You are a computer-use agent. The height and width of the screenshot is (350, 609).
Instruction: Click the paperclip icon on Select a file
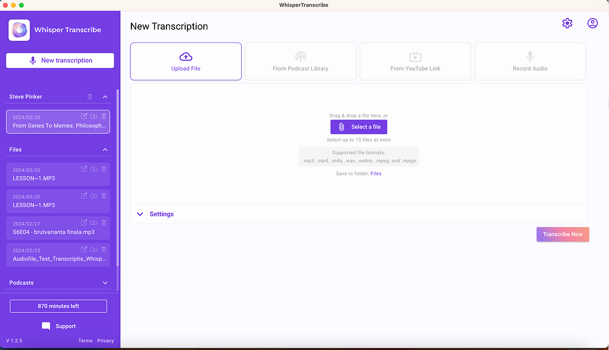[340, 127]
